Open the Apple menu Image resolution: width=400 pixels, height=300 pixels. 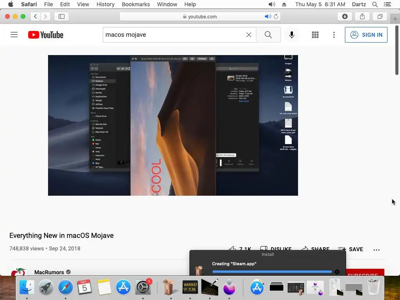(11, 4)
